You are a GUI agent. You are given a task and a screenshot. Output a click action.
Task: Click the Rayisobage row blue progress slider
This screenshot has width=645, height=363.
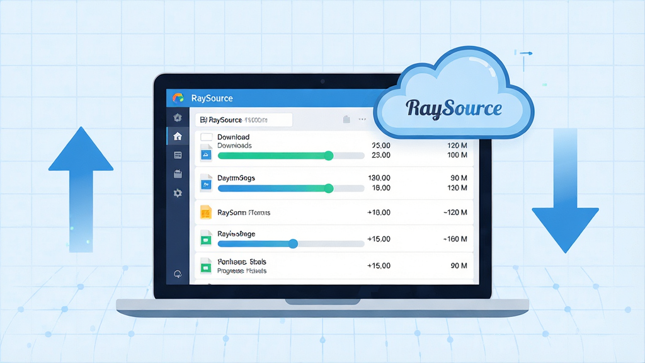(291, 244)
